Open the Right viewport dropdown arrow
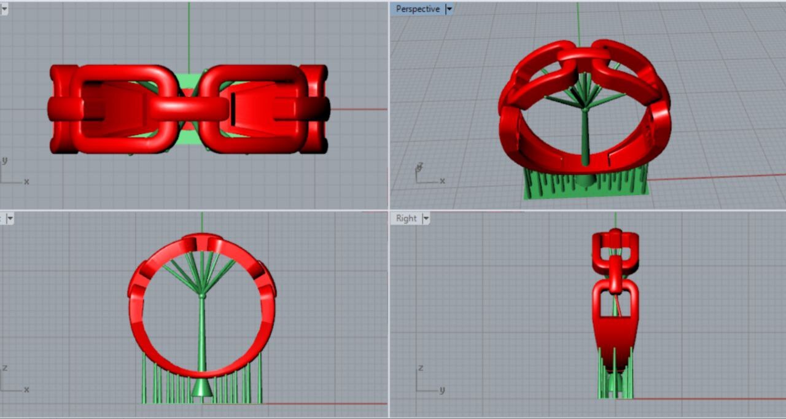Image resolution: width=786 pixels, height=419 pixels. click(x=426, y=219)
